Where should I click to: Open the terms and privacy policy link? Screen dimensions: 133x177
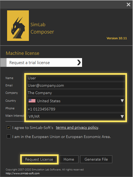point(77,128)
